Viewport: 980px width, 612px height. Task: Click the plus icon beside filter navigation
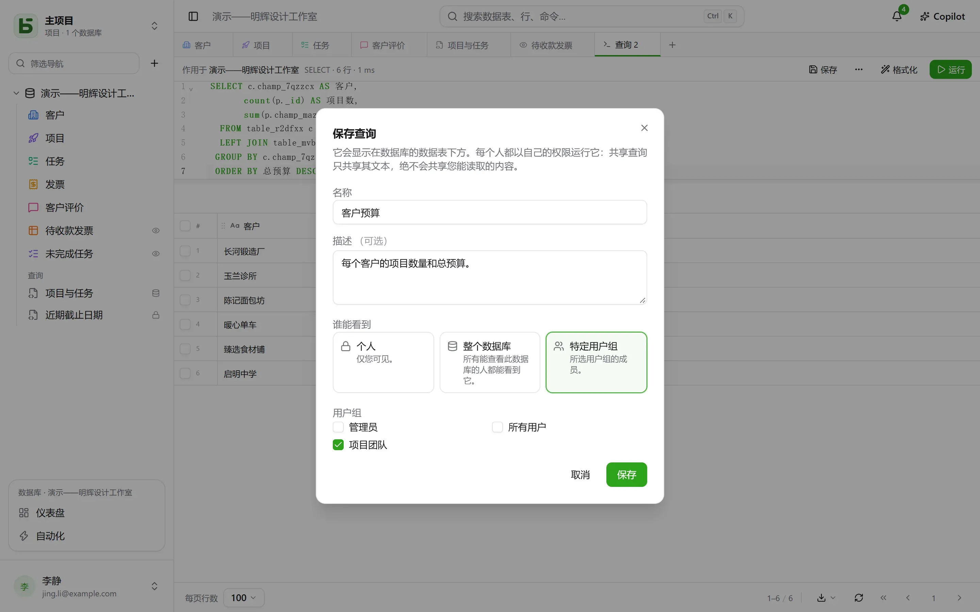pyautogui.click(x=154, y=63)
